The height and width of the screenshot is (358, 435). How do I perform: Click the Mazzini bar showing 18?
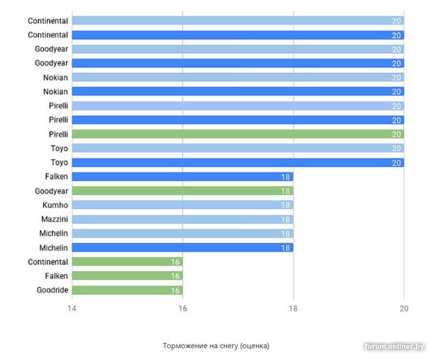(182, 219)
